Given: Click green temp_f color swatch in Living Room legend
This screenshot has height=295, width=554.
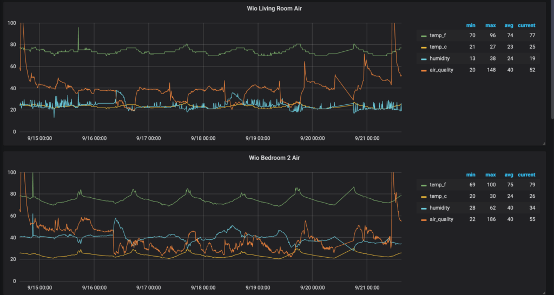Looking at the screenshot, I should (x=425, y=36).
